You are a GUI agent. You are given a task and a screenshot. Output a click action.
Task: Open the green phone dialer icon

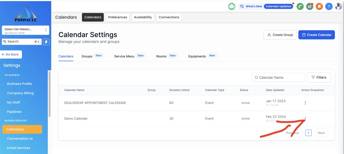(300, 6)
